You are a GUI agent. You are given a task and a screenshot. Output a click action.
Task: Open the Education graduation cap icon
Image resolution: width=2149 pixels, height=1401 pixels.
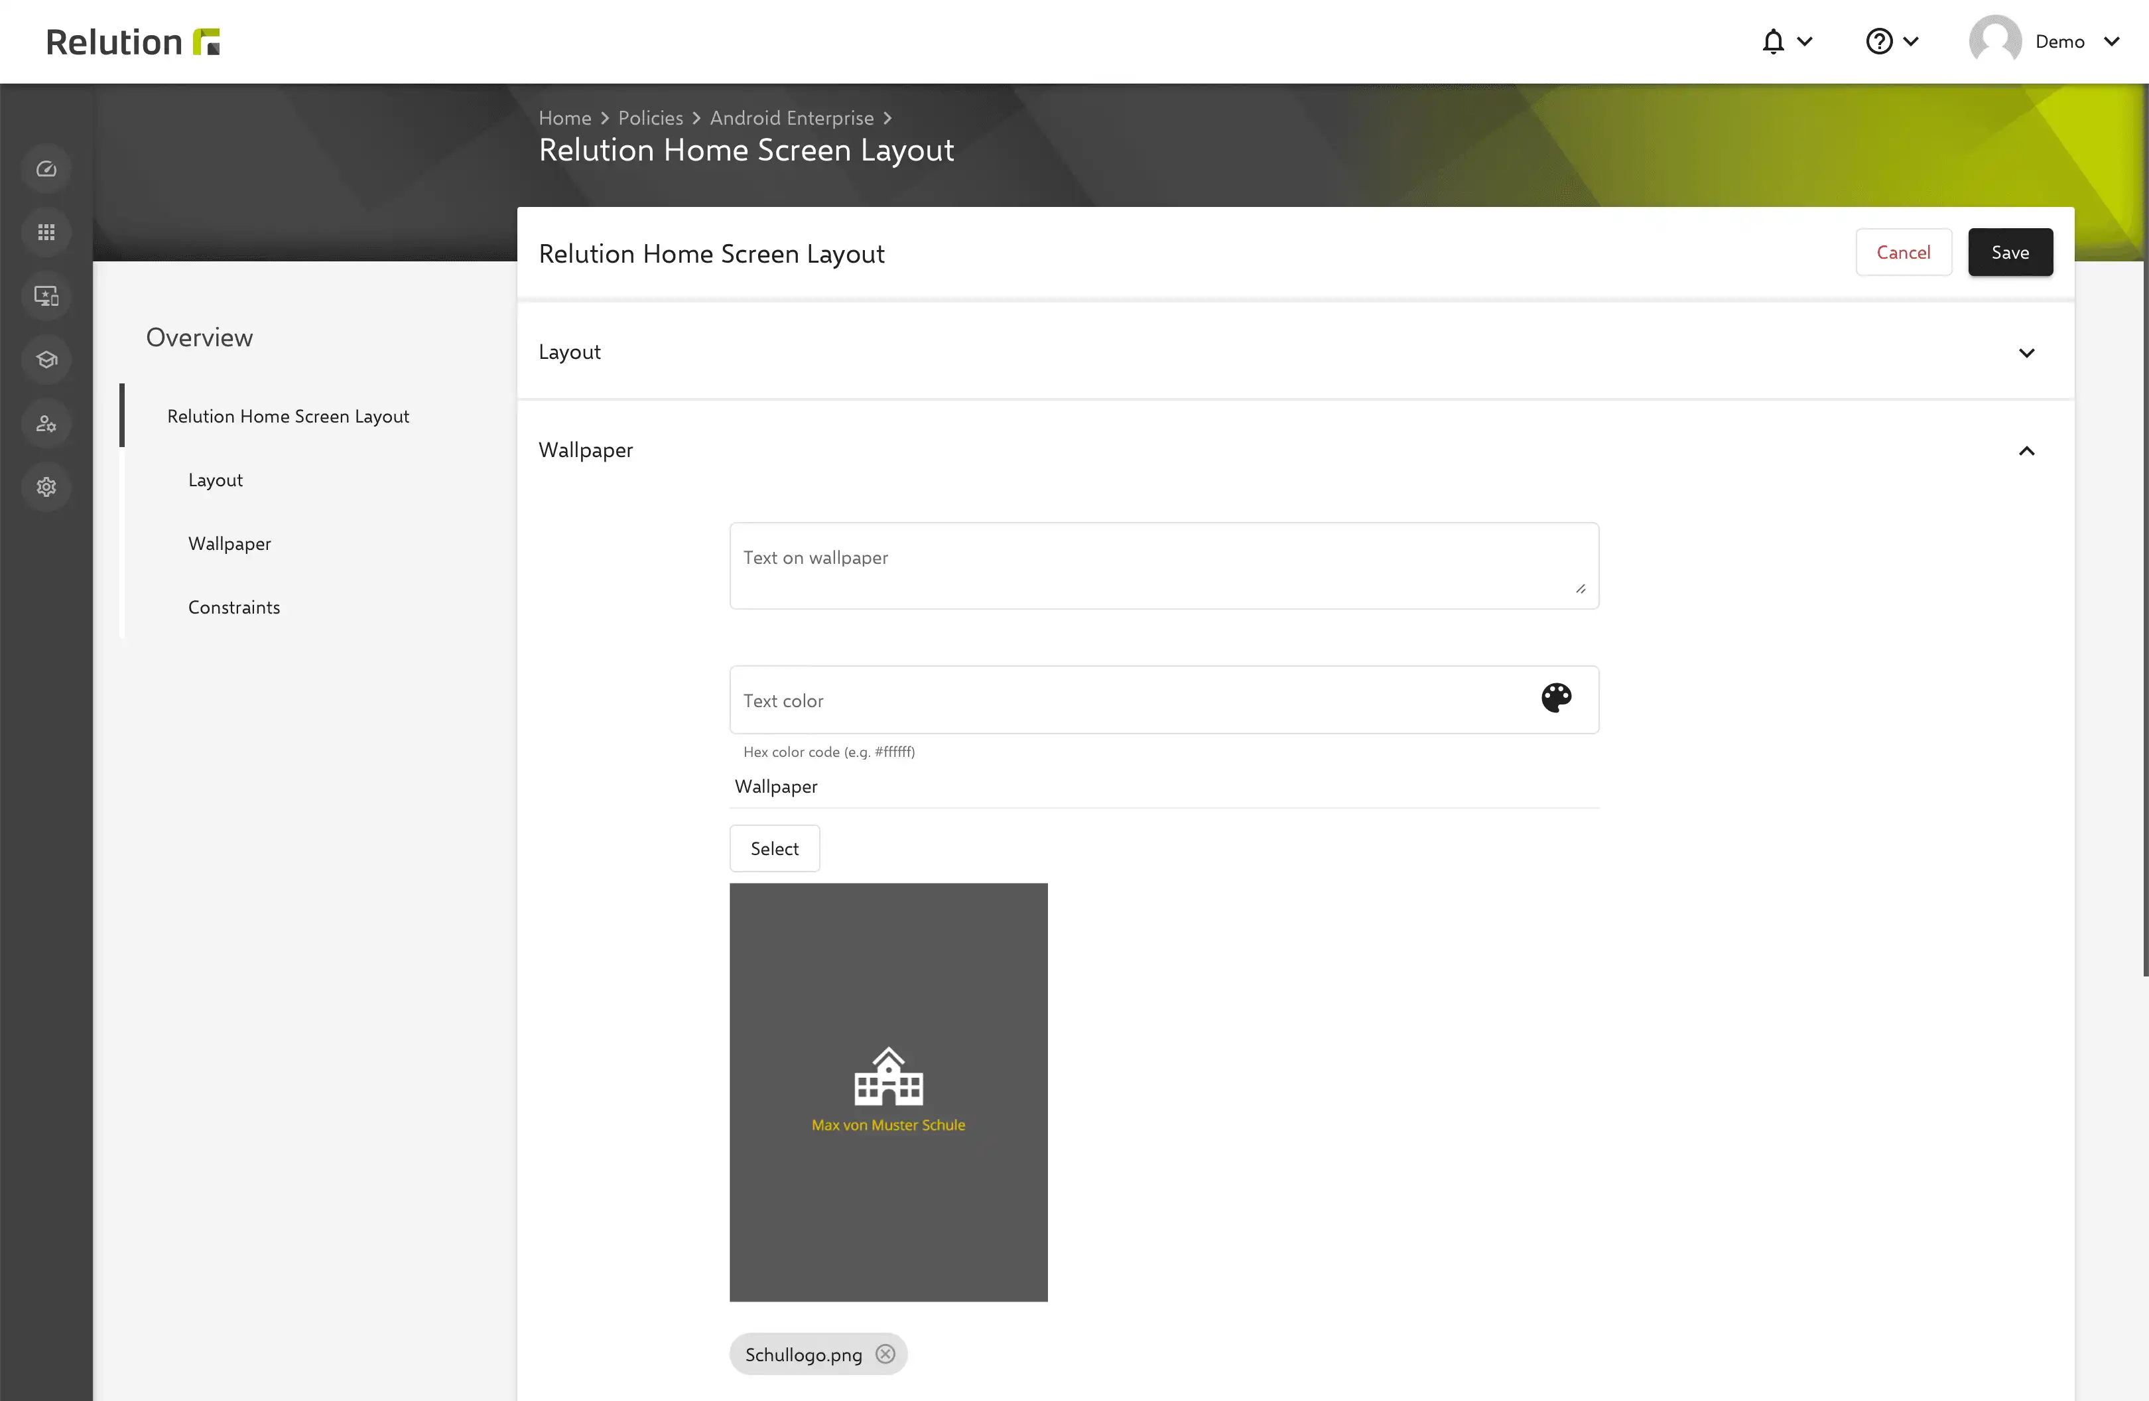pyautogui.click(x=46, y=360)
